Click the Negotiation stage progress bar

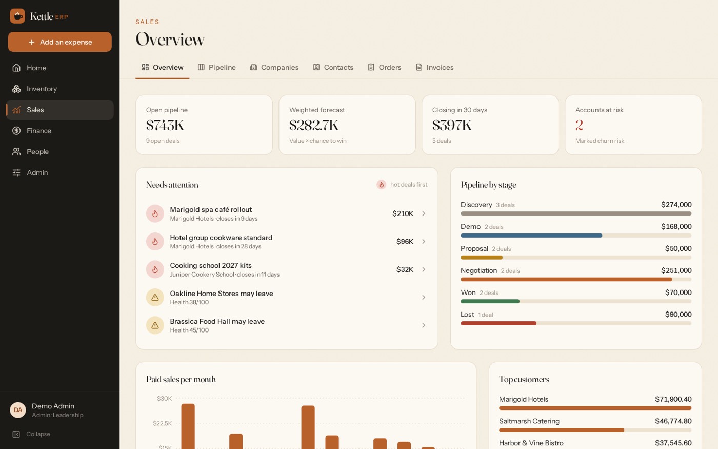click(576, 280)
